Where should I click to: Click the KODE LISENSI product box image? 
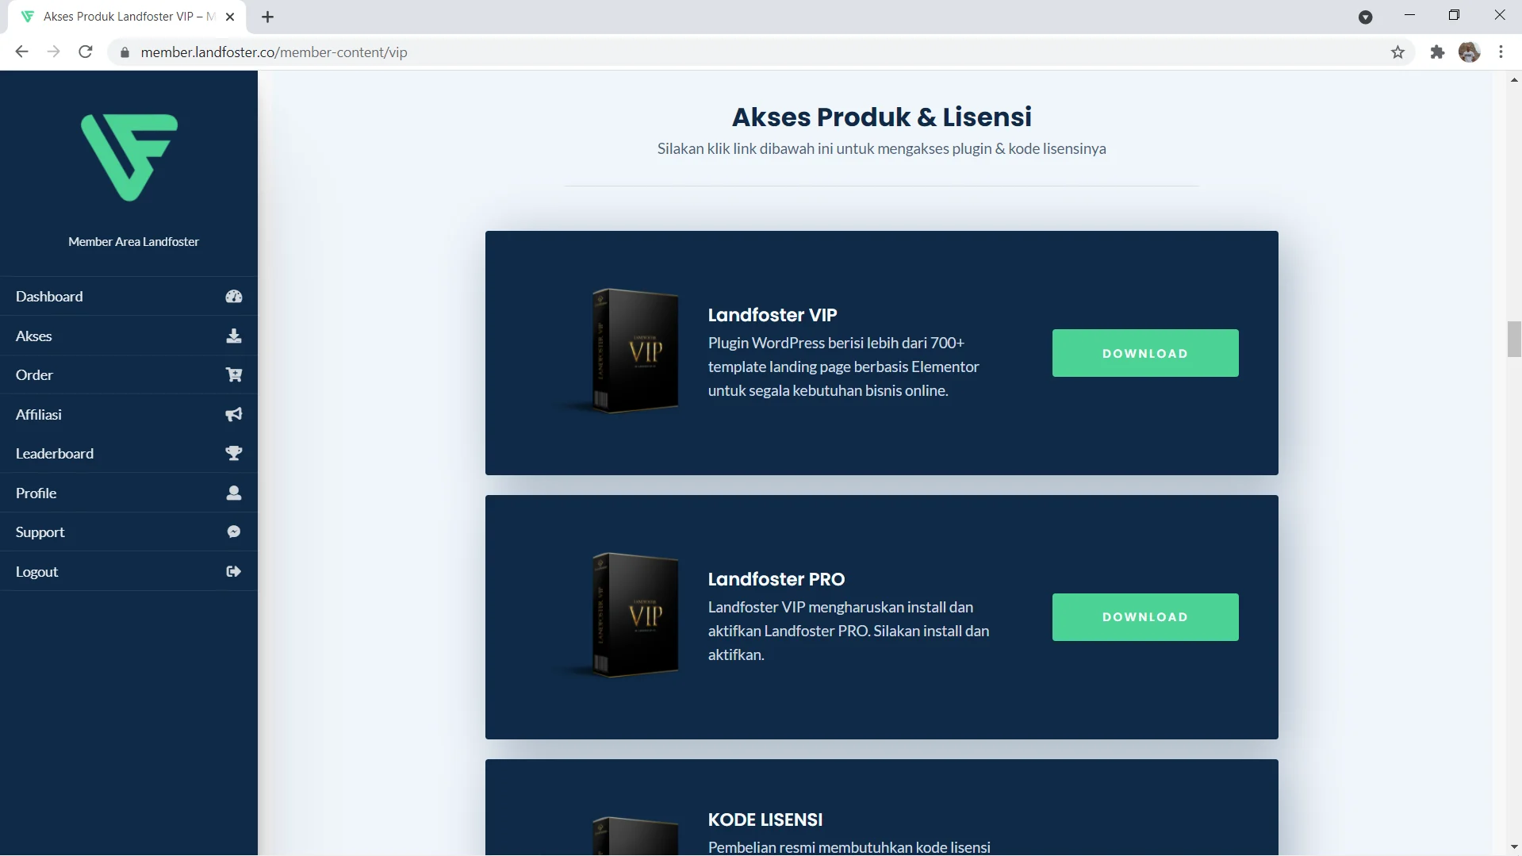(634, 835)
